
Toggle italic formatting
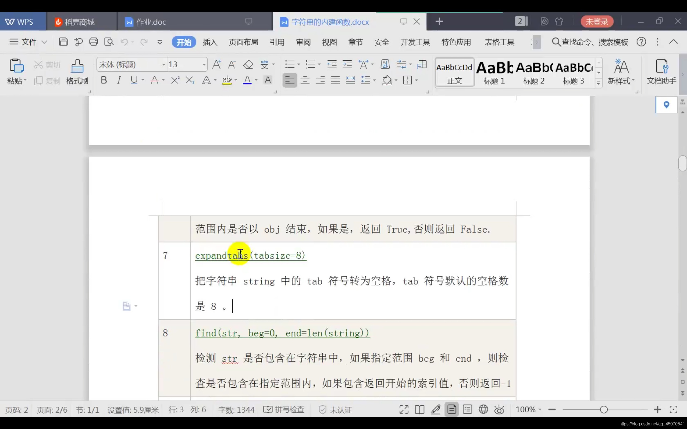click(x=119, y=80)
